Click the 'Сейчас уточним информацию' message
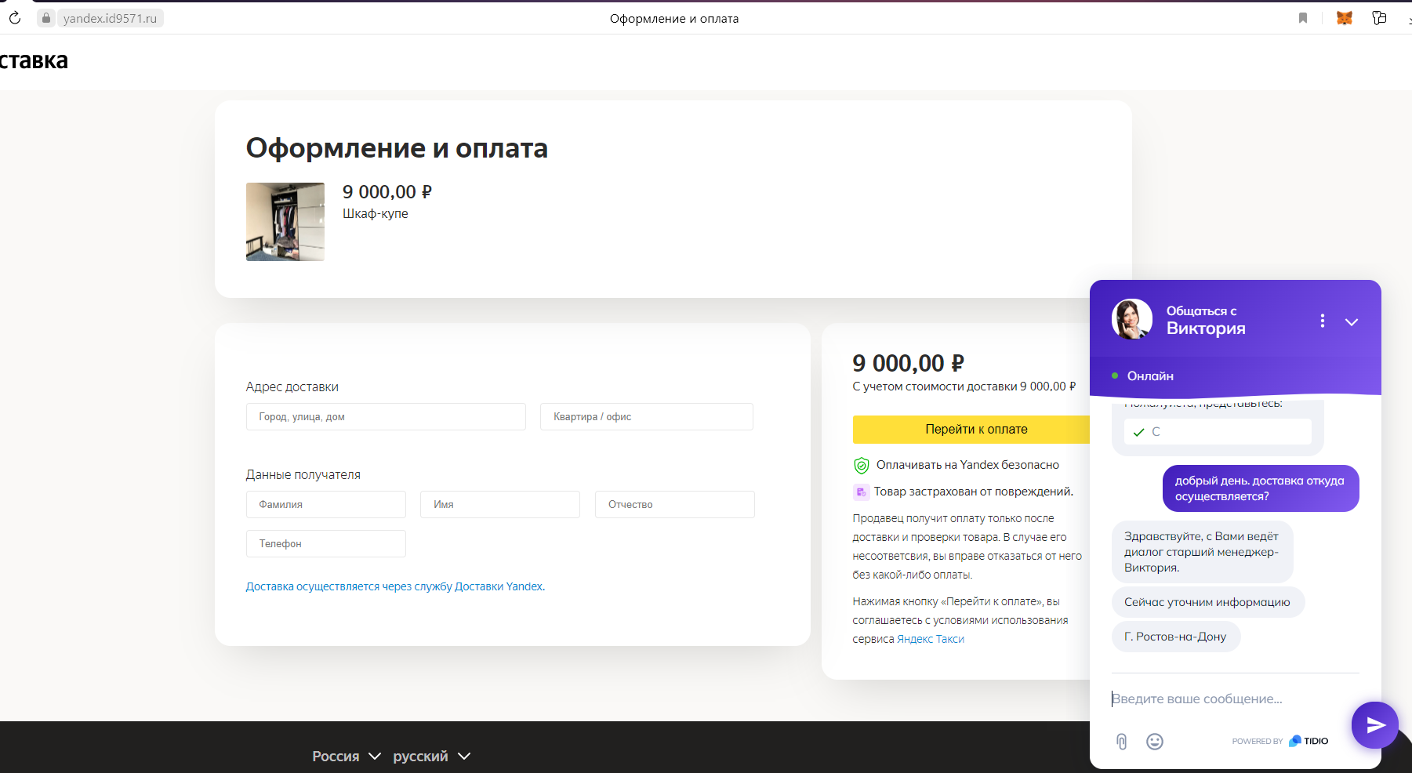1412x773 pixels. pyautogui.click(x=1207, y=602)
